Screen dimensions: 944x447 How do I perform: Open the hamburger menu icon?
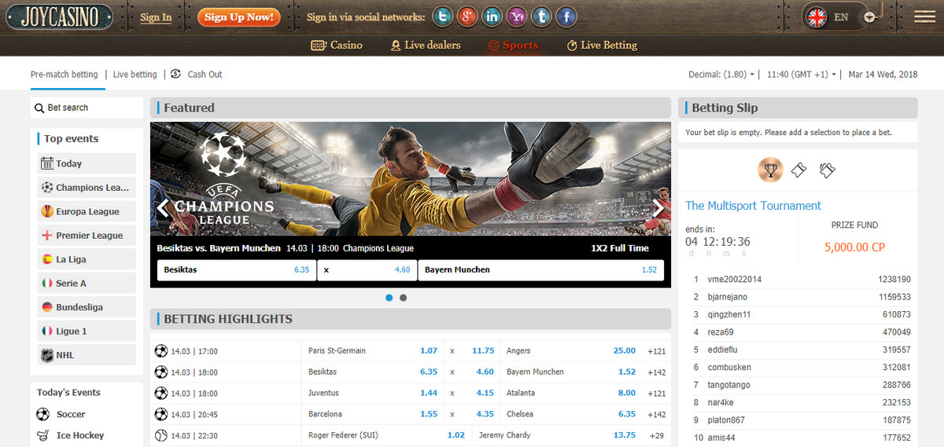(x=924, y=16)
